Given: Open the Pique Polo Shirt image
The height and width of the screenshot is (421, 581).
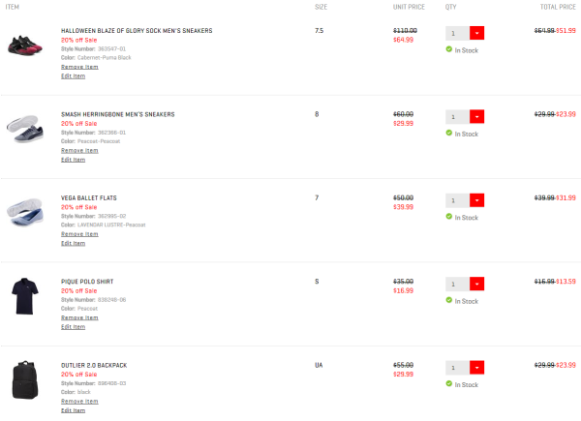Looking at the screenshot, I should 25,296.
